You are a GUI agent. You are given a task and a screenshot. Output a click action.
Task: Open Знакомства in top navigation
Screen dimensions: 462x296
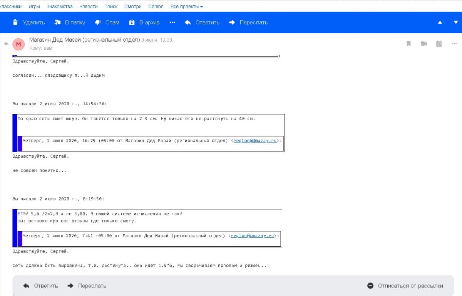click(x=60, y=7)
